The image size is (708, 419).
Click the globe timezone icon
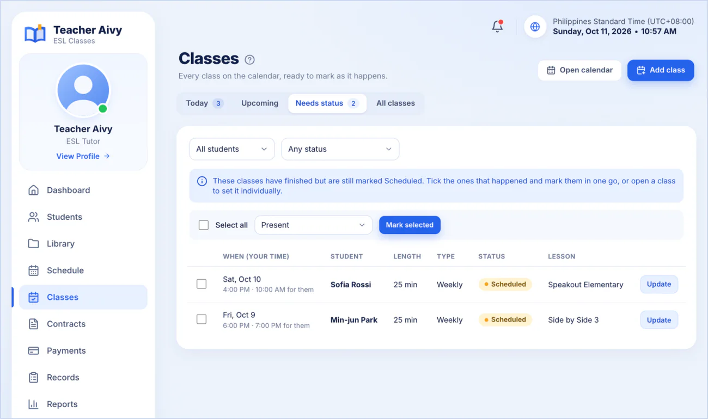pos(535,27)
